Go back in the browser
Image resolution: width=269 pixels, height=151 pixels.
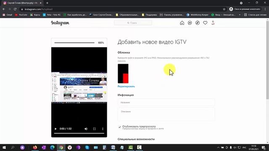pyautogui.click(x=4, y=9)
